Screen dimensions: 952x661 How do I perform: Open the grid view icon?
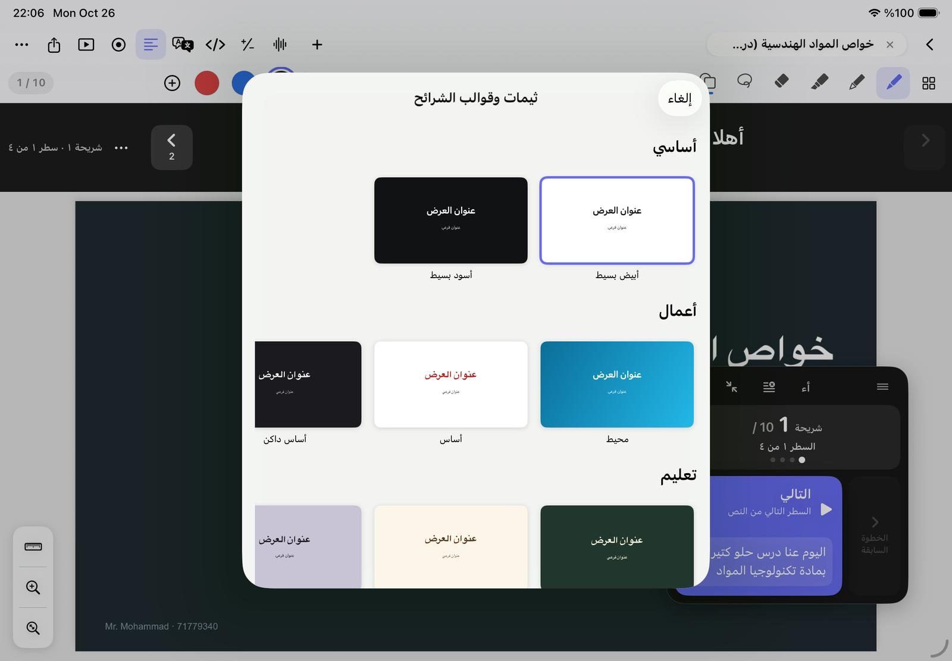point(928,83)
